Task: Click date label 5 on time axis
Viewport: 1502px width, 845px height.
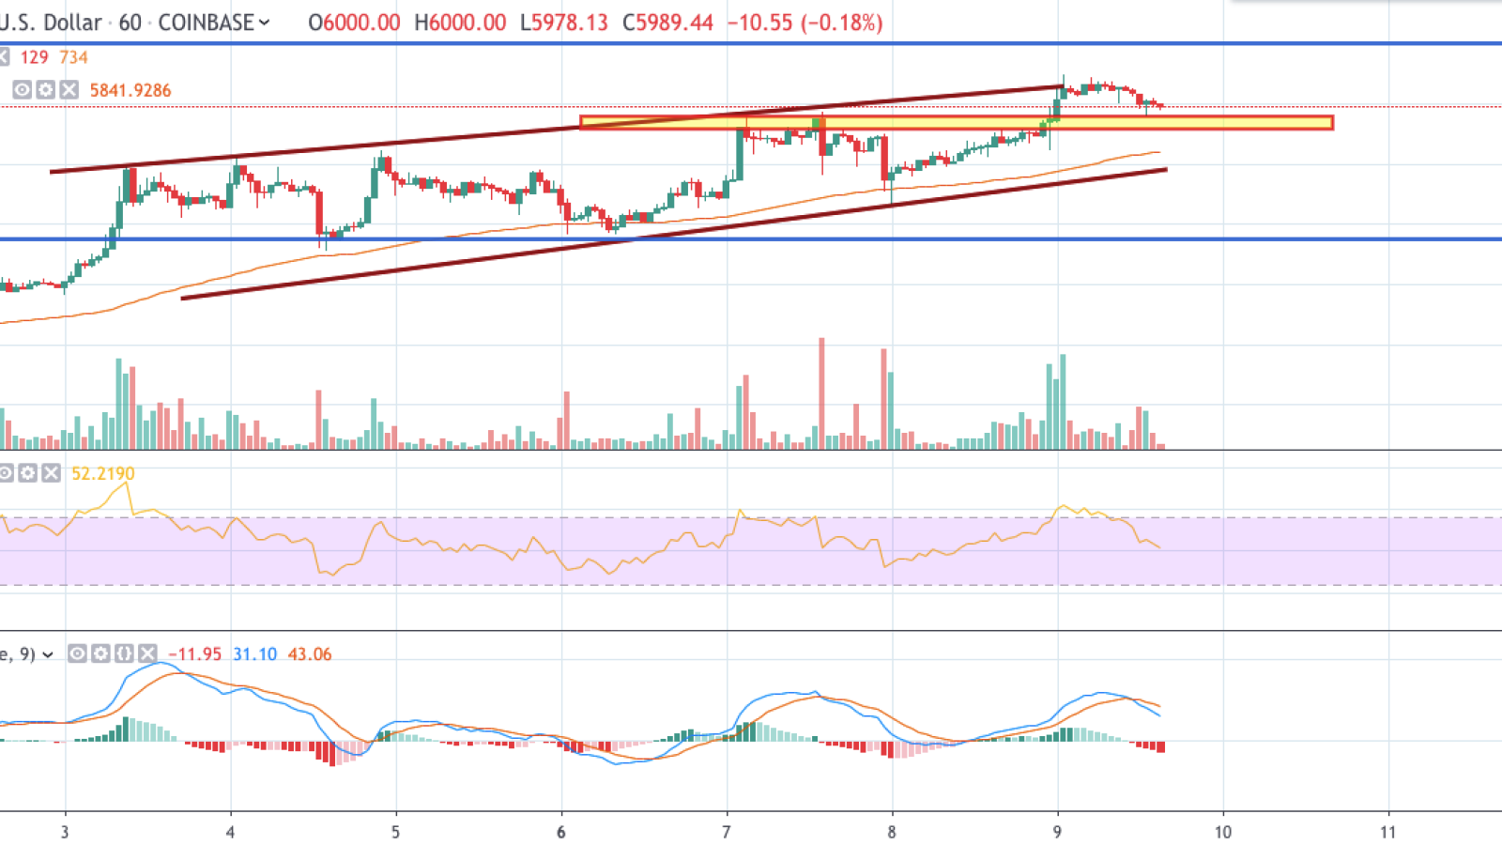Action: [x=395, y=832]
